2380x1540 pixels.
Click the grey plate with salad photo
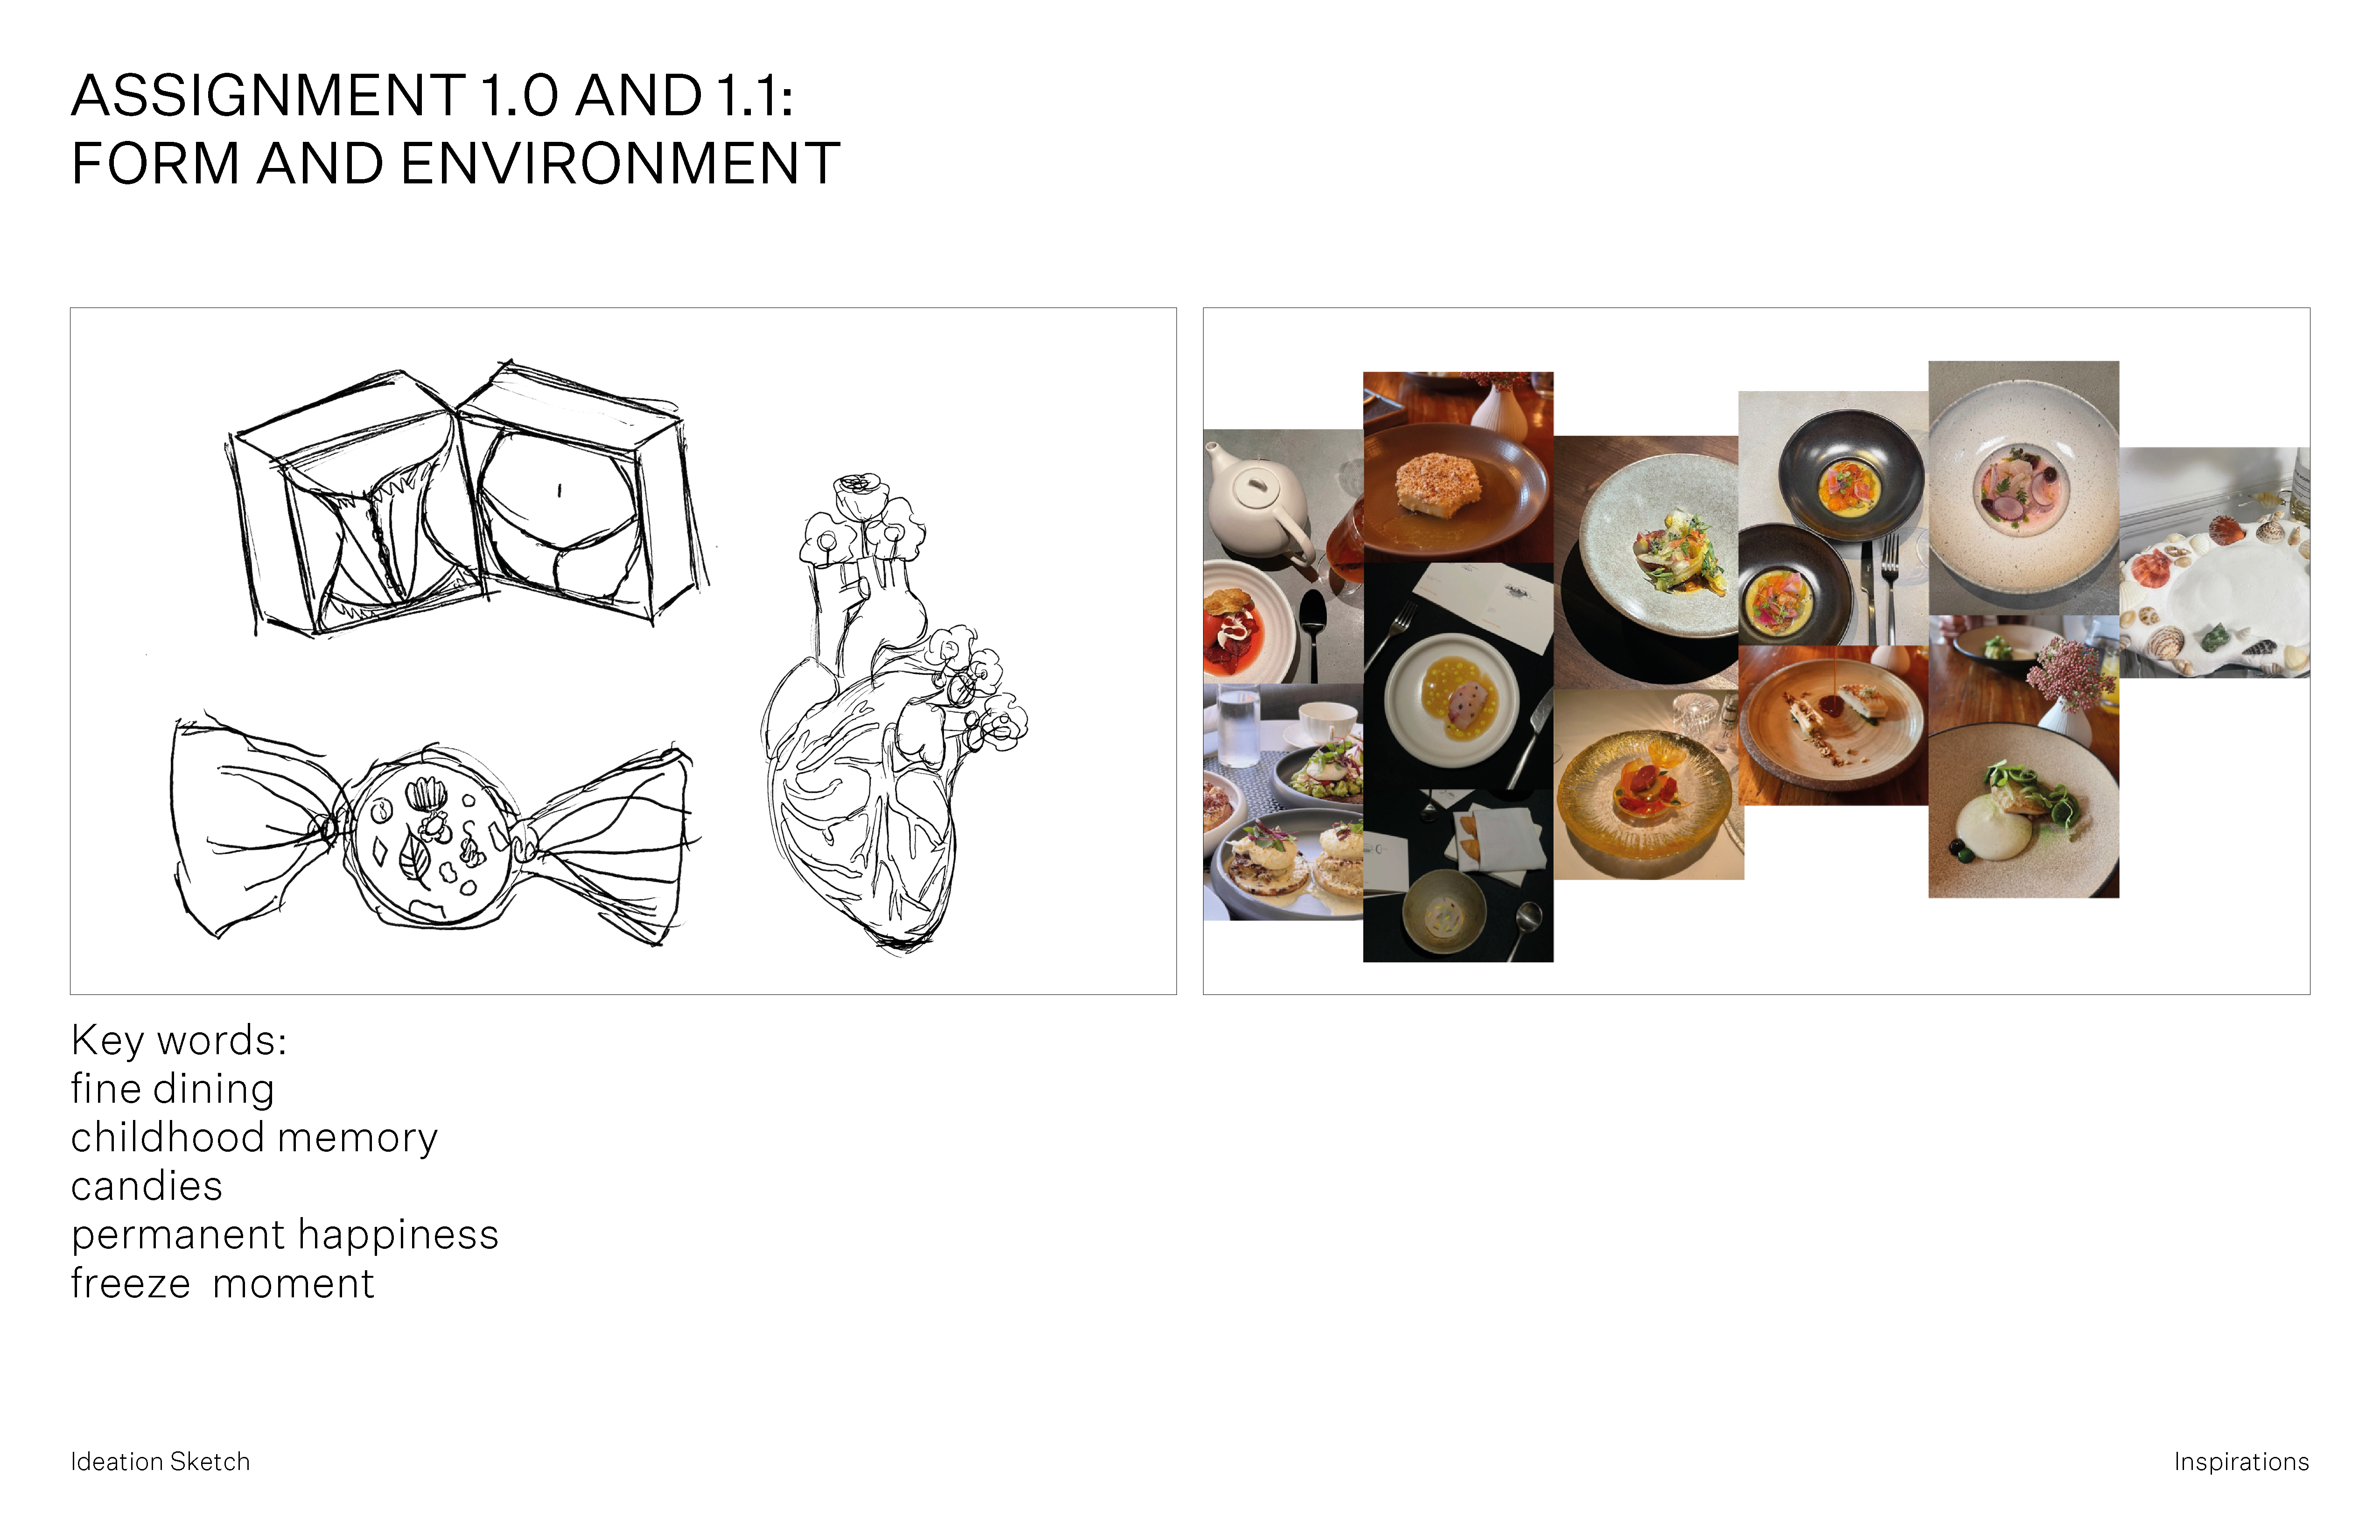click(x=1646, y=562)
